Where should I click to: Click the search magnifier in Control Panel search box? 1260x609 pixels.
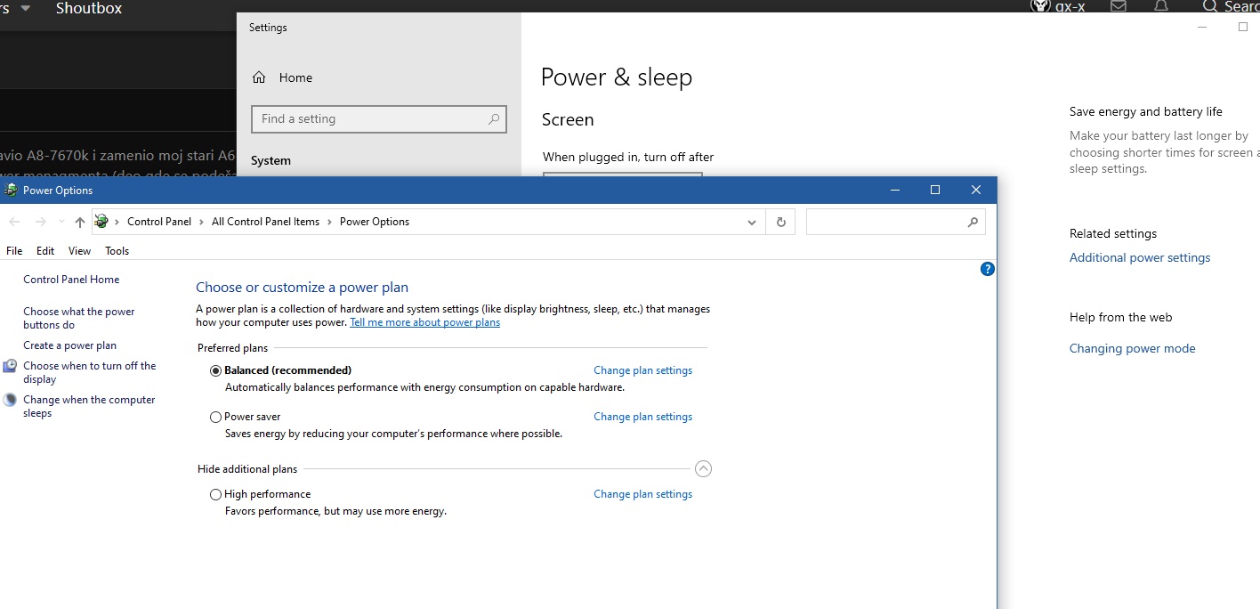973,222
